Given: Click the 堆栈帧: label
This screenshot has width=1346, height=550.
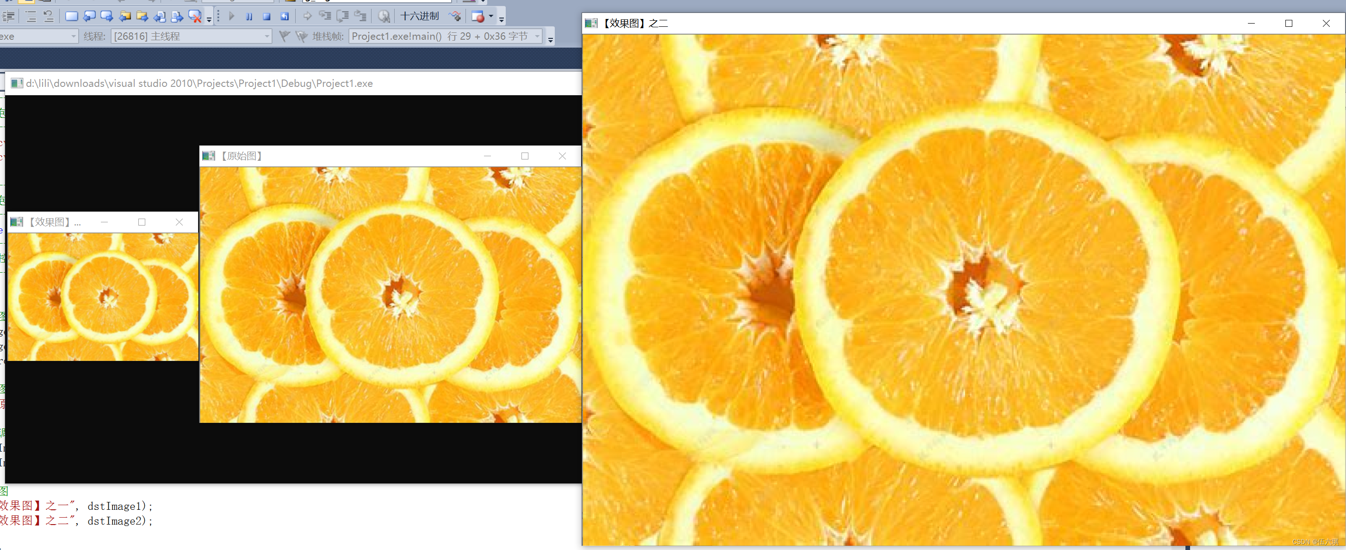Looking at the screenshot, I should point(328,36).
